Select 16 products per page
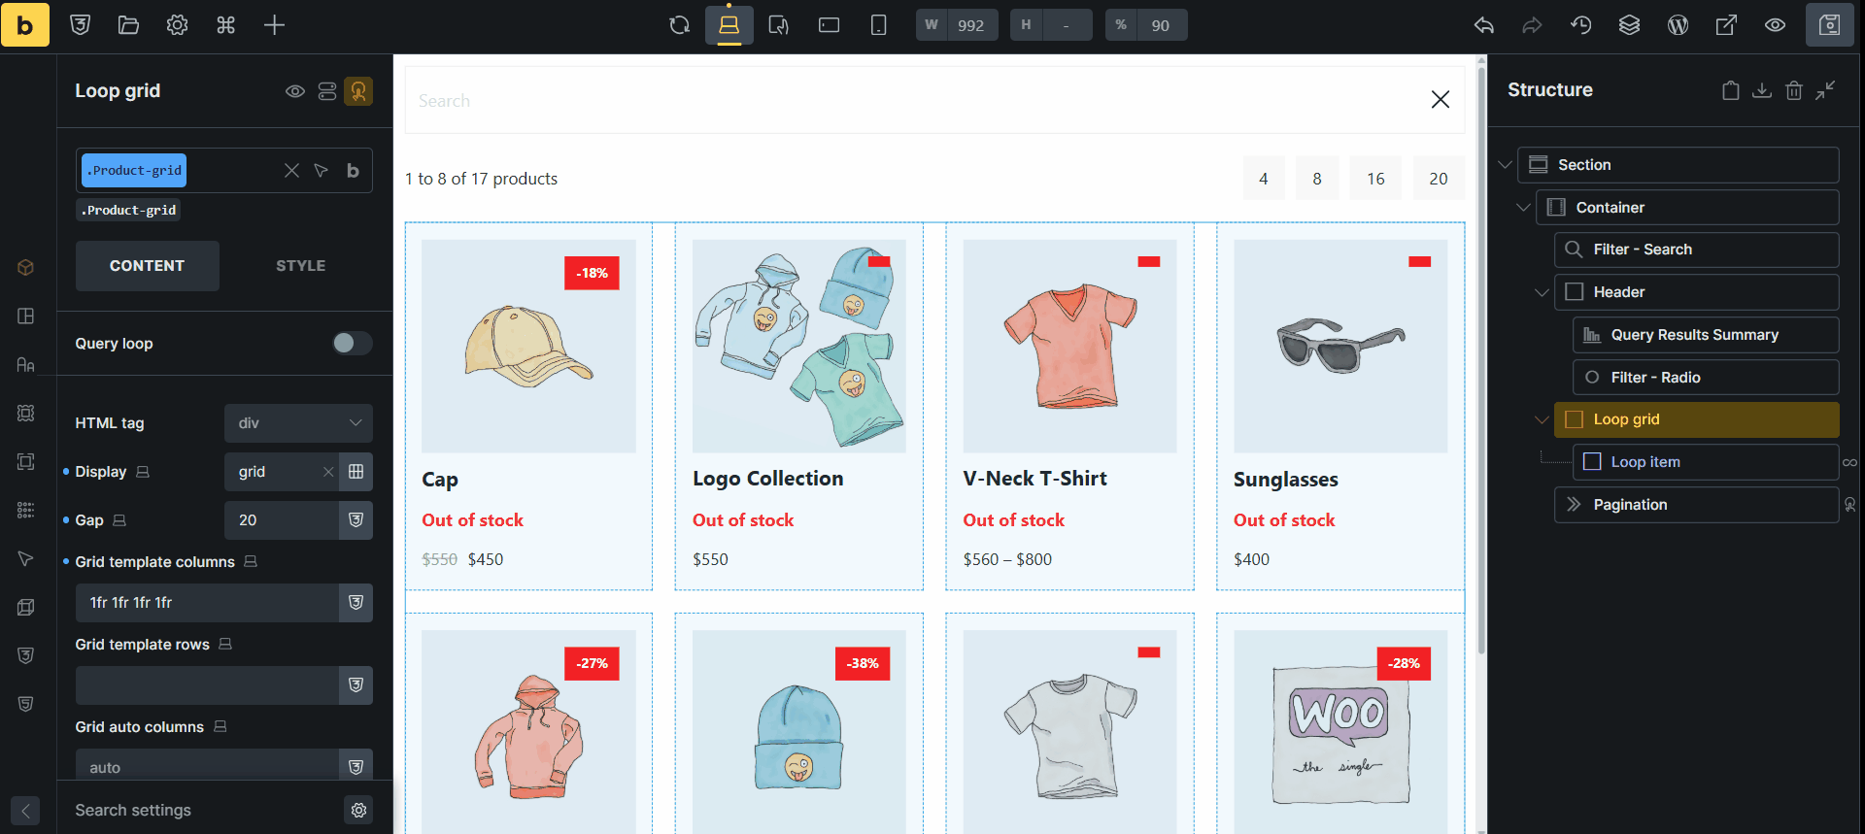Image resolution: width=1865 pixels, height=834 pixels. pos(1375,179)
